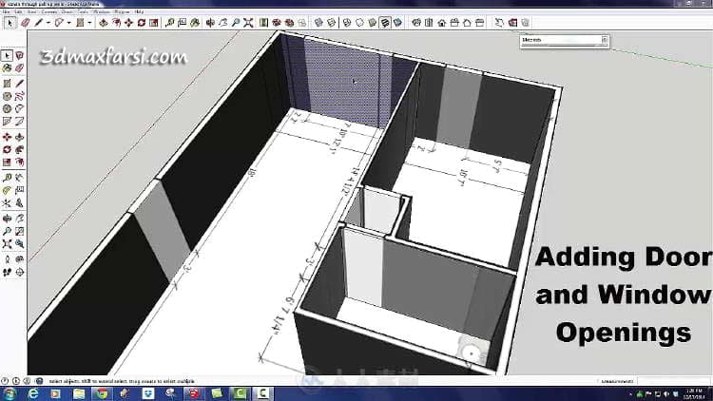Open the Window menu
713x401 pixels.
(101, 11)
